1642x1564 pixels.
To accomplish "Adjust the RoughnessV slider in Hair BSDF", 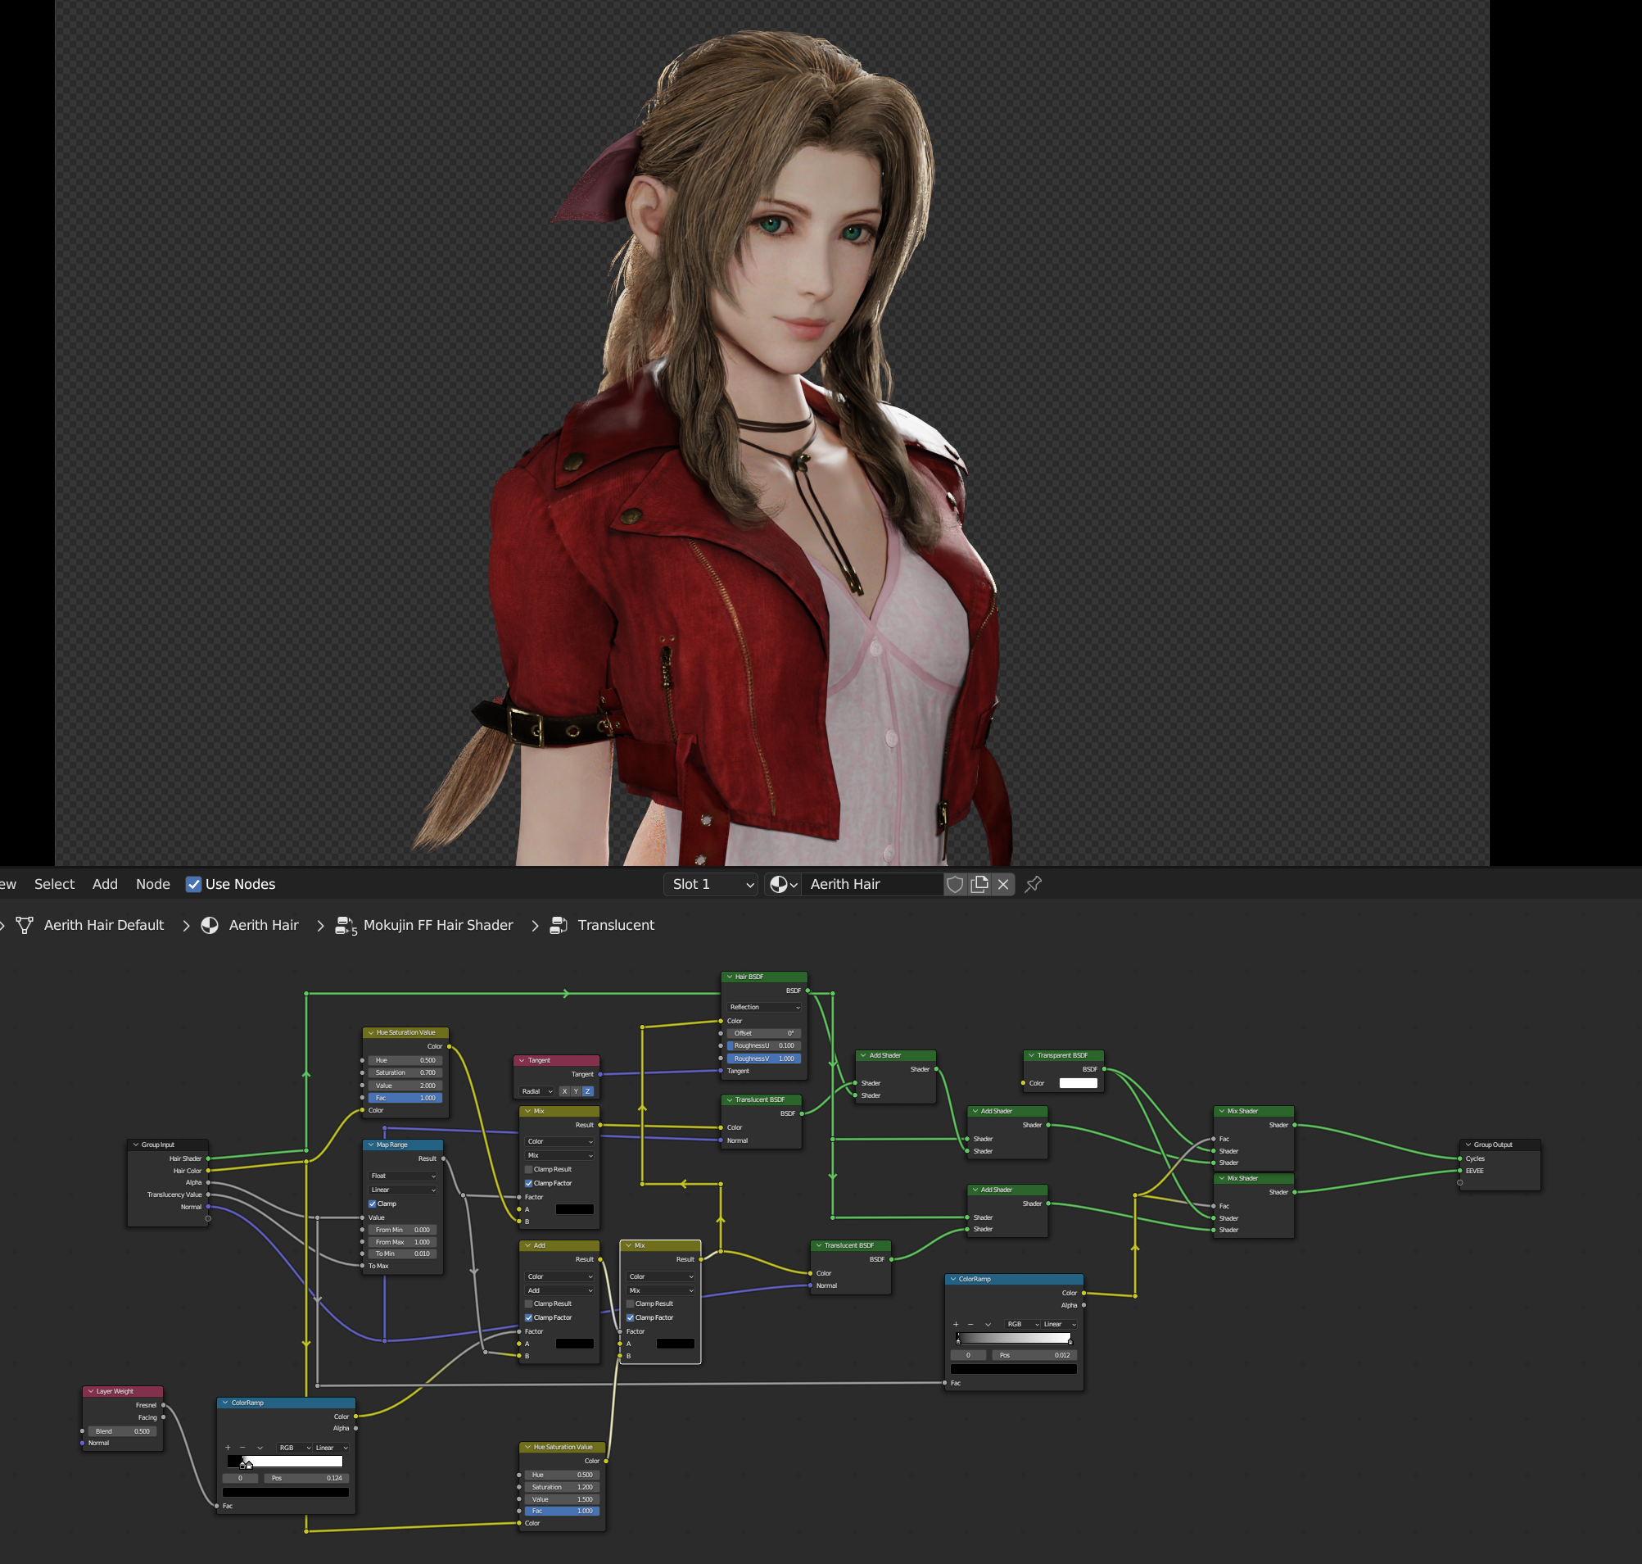I will (x=764, y=1059).
